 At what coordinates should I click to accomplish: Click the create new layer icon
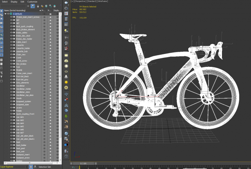click(x=42, y=6)
